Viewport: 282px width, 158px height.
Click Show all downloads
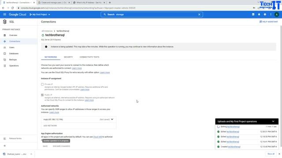click(271, 154)
